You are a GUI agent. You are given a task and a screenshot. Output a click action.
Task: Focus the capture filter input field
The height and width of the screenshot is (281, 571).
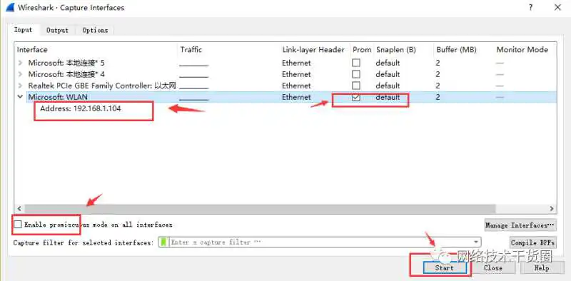[320, 242]
